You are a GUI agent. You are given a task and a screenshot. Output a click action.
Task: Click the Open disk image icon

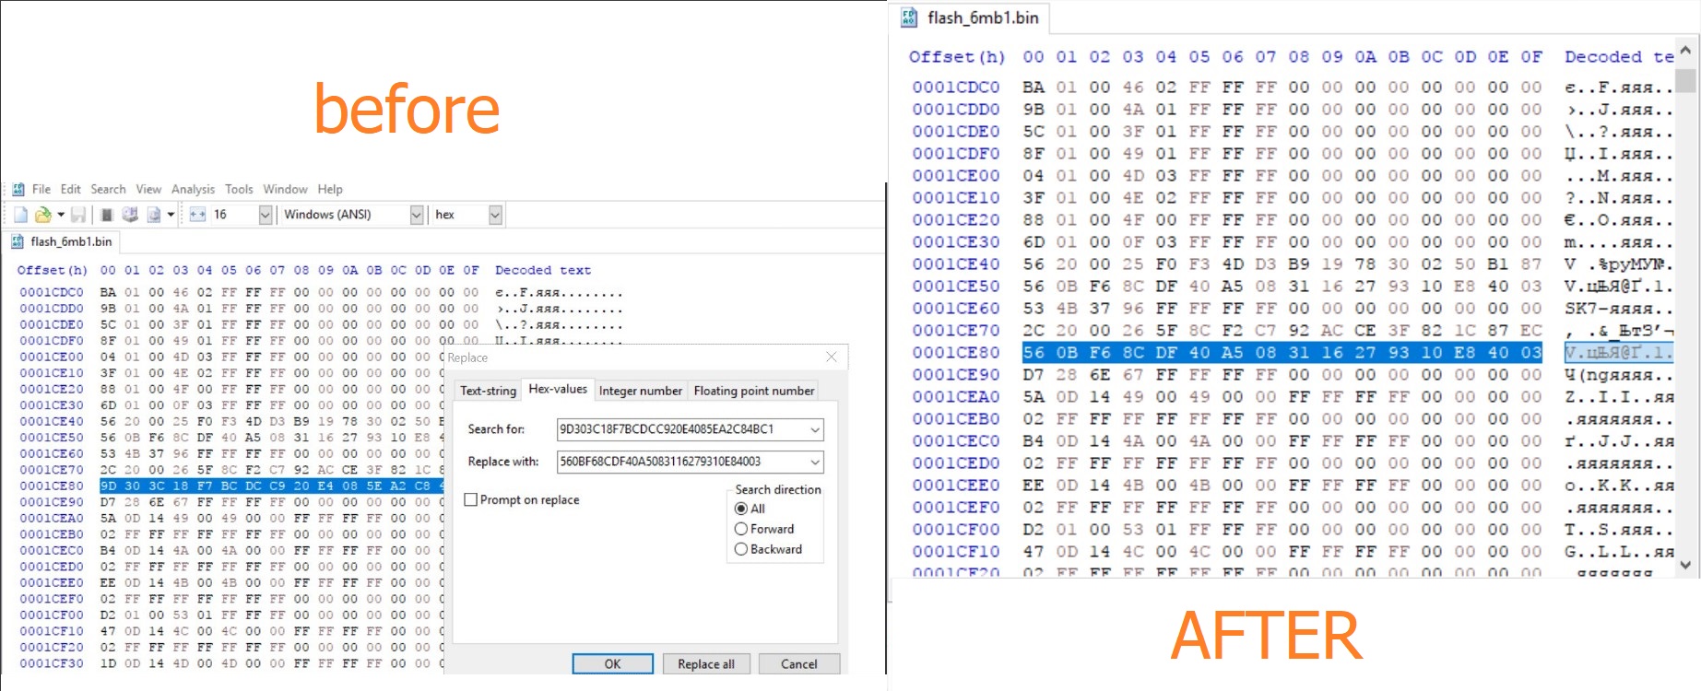click(x=154, y=215)
